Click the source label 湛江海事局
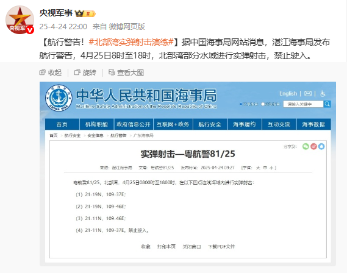Screen dimensions: 347x273 point(122,168)
